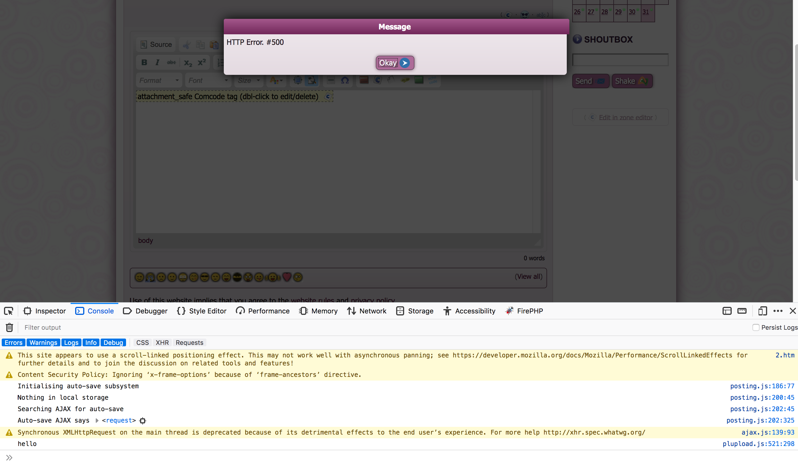Insert the first smiley emoticon
This screenshot has width=798, height=468.
139,277
